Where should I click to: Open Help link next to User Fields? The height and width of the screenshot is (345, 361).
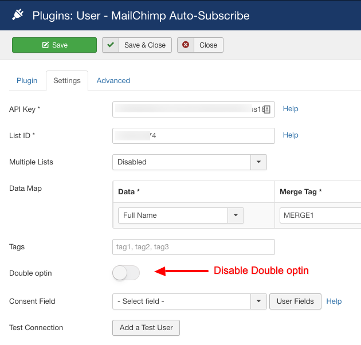334,301
